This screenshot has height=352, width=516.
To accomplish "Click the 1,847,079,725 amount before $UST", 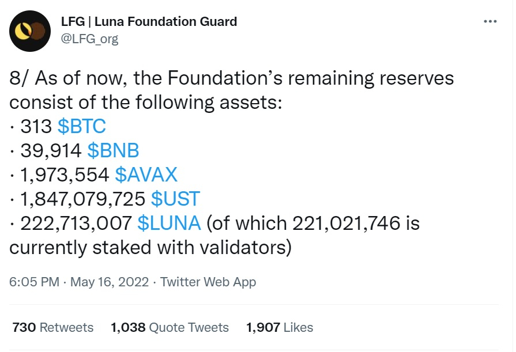I will pos(82,199).
